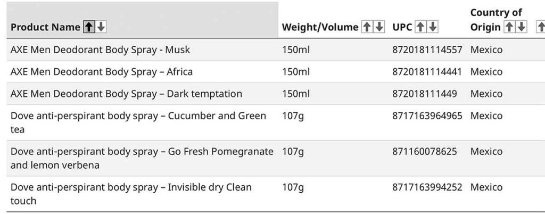Click the Weight/Volume column header text
Image resolution: width=545 pixels, height=214 pixels.
click(x=320, y=27)
